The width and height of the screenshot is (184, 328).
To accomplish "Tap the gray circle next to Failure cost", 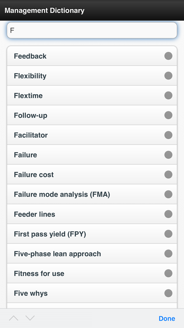I will 168,175.
